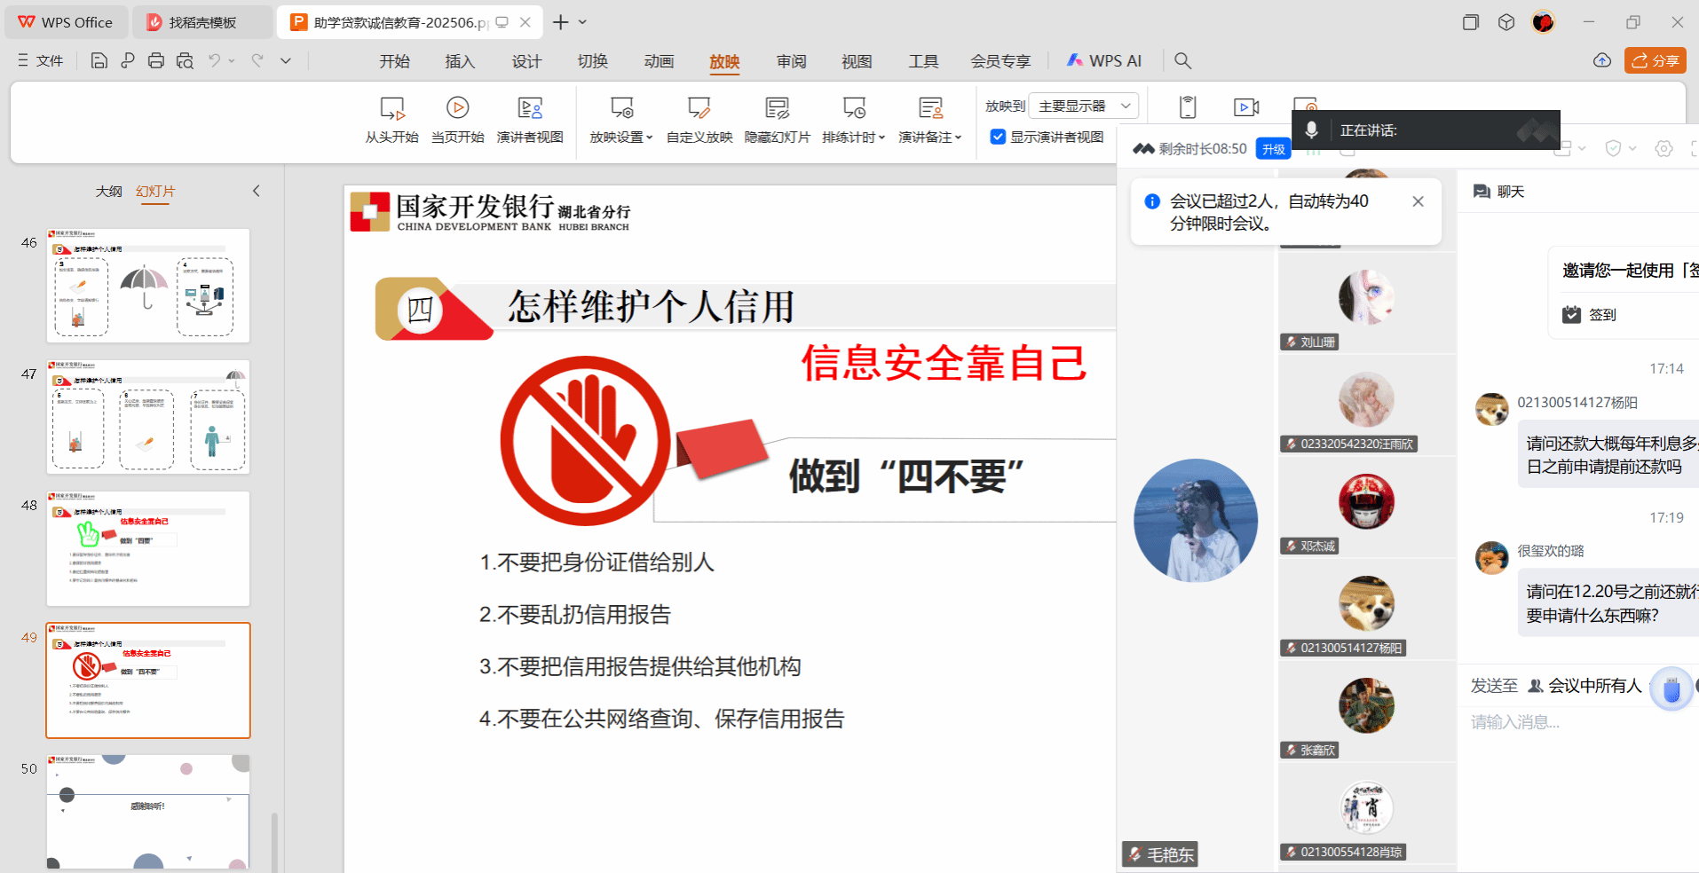
Task: Open the 插入 ribbon tab
Action: 460,61
